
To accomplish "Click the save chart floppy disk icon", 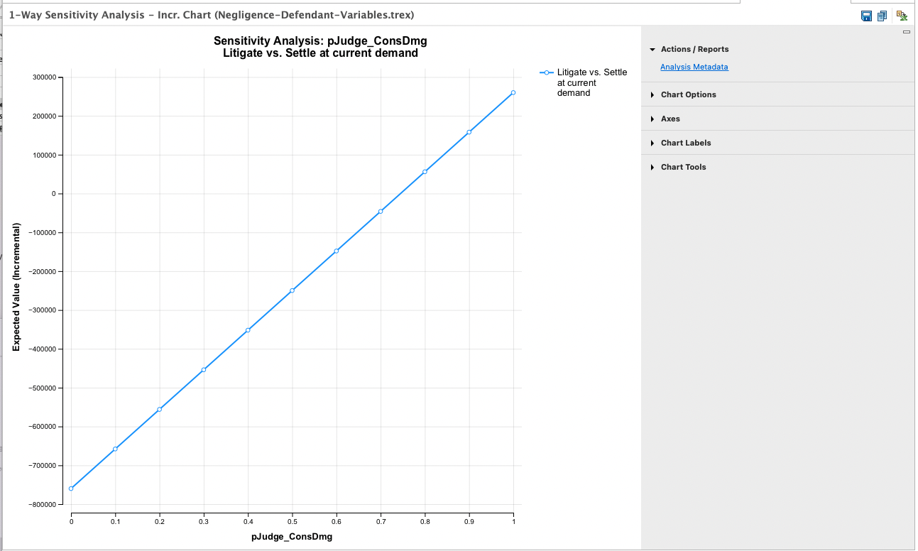I will pyautogui.click(x=866, y=16).
